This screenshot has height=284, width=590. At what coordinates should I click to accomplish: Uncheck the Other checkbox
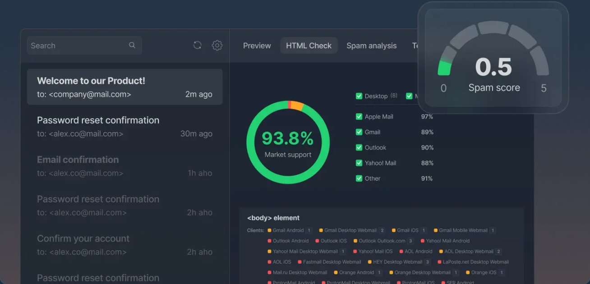359,179
